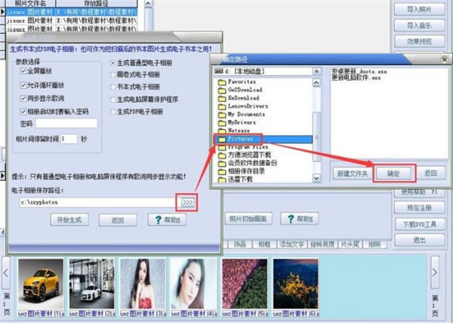Choose the 画卷式电子相册 radio option
This screenshot has height=323, width=453.
[113, 75]
